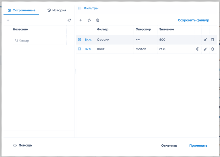Refresh the saved filters list

point(69,20)
